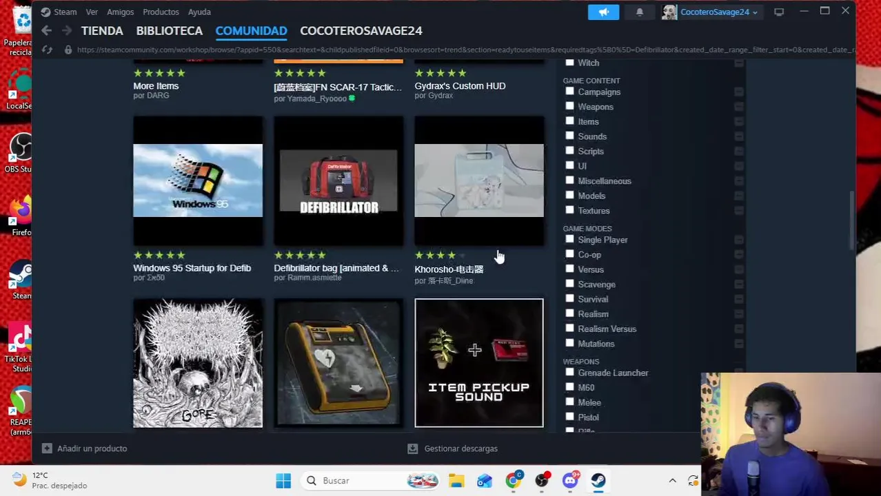Tick the UI filter checkbox
881x496 pixels.
[569, 165]
